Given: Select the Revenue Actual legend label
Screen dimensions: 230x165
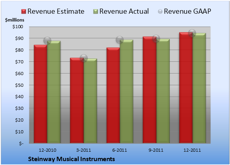Looking at the screenshot, I should [124, 11].
